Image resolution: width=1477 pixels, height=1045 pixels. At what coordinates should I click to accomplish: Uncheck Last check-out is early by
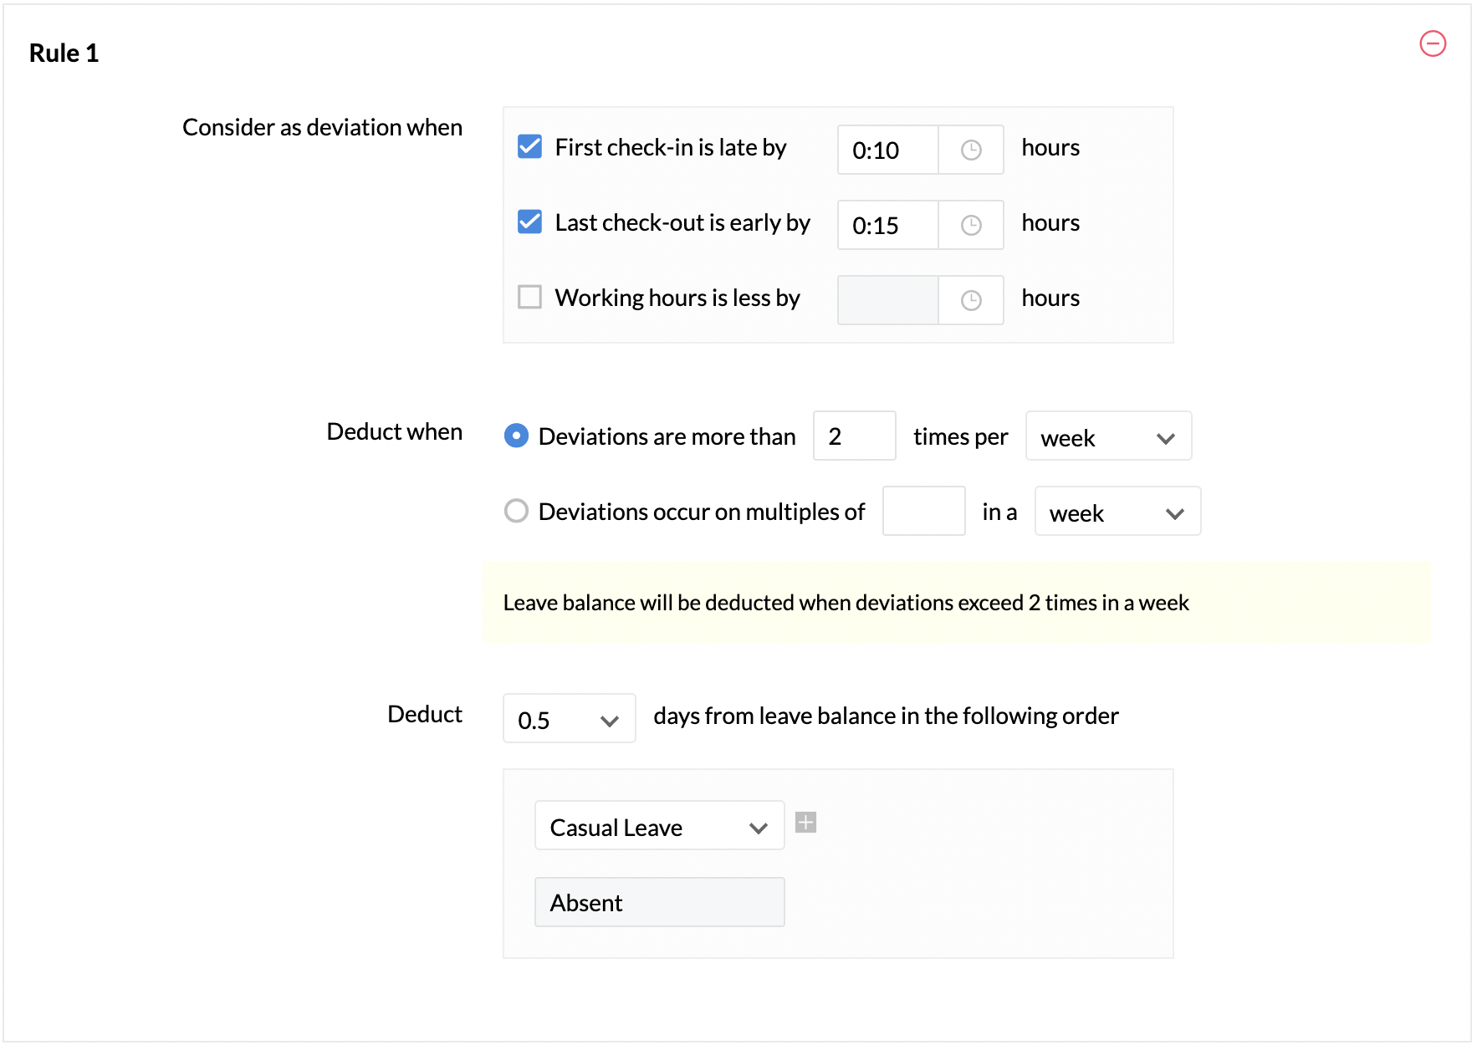pyautogui.click(x=529, y=222)
